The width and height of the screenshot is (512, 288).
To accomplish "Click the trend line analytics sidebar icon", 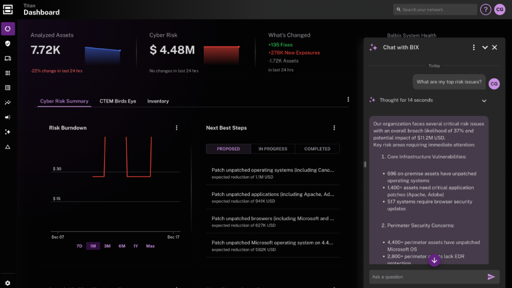I will 7,102.
